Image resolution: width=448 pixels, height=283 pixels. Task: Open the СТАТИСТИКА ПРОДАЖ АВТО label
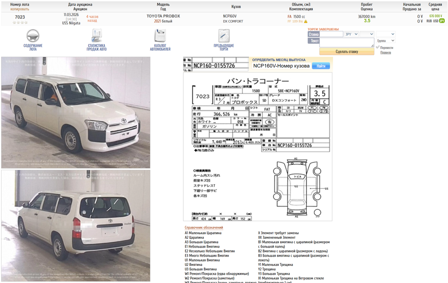97,47
